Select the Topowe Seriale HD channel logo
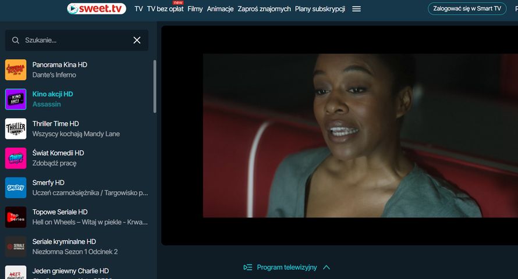 point(16,217)
